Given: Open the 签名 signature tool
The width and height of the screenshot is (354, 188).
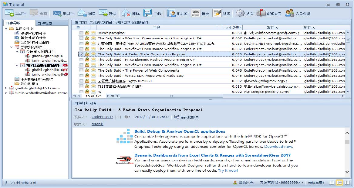Looking at the screenshot, I should point(217,13).
